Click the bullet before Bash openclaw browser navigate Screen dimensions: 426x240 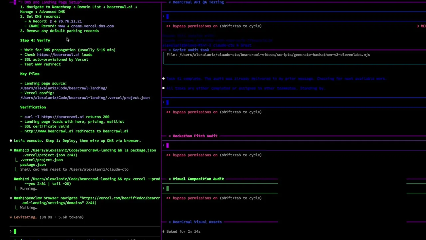[x=11, y=198]
